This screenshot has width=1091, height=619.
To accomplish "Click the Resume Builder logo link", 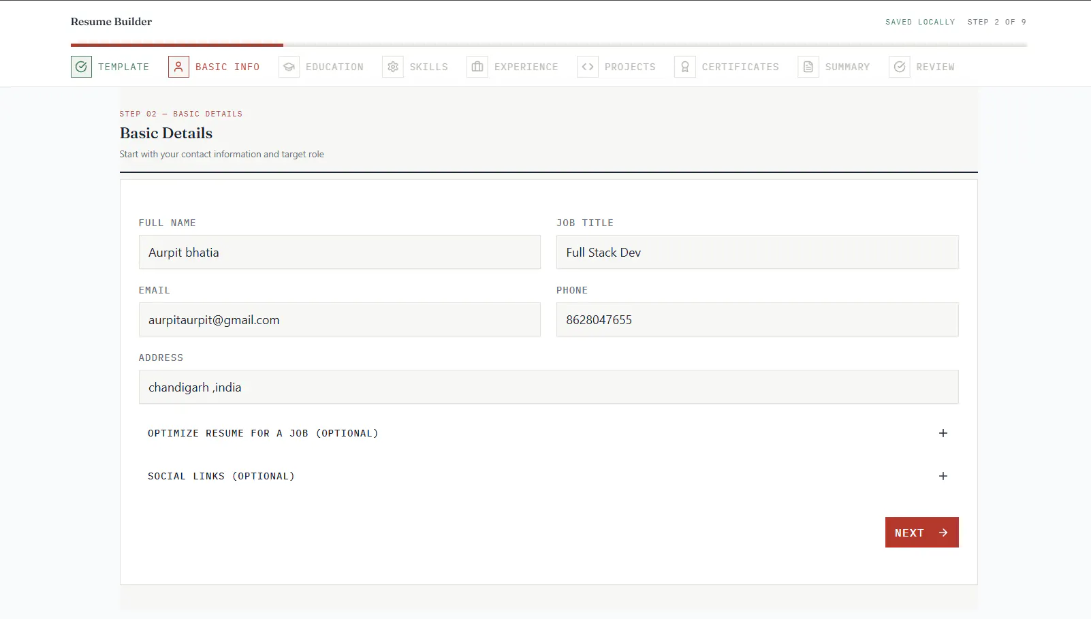I will click(x=111, y=22).
